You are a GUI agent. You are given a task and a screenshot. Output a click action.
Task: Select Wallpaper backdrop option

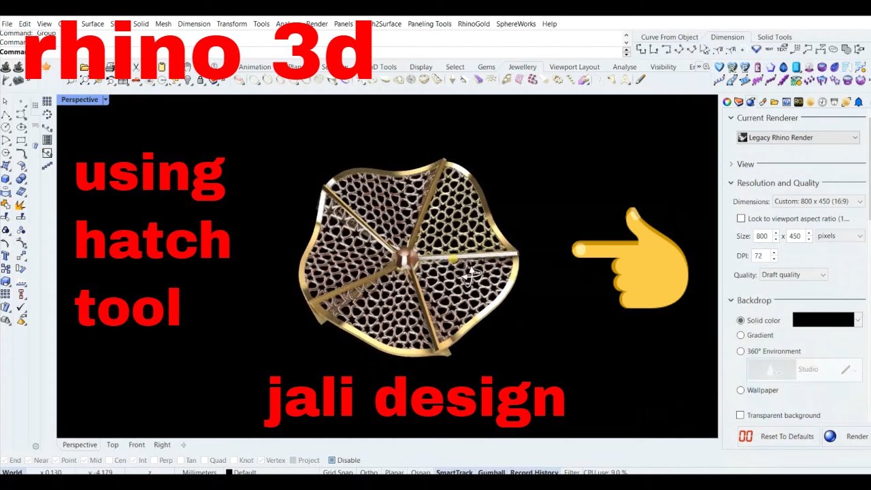tap(740, 390)
